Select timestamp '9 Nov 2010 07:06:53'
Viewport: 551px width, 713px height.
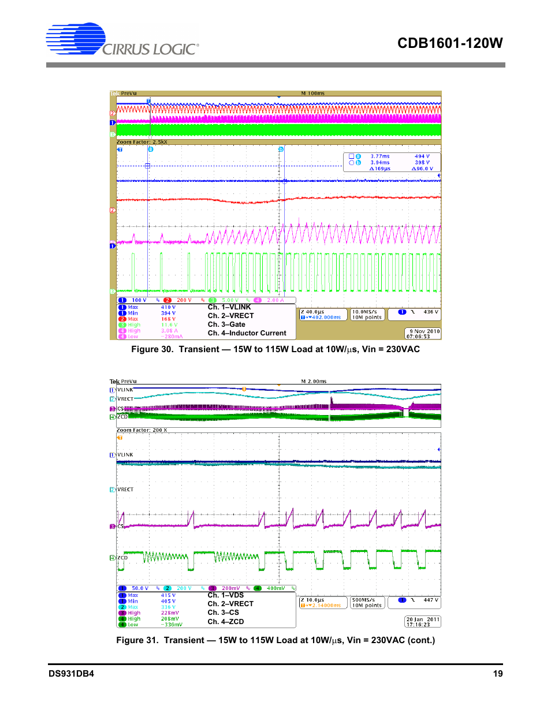click(x=423, y=334)
